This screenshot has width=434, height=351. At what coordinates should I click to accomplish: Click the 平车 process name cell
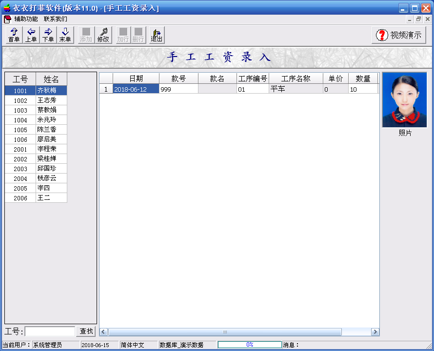[296, 89]
